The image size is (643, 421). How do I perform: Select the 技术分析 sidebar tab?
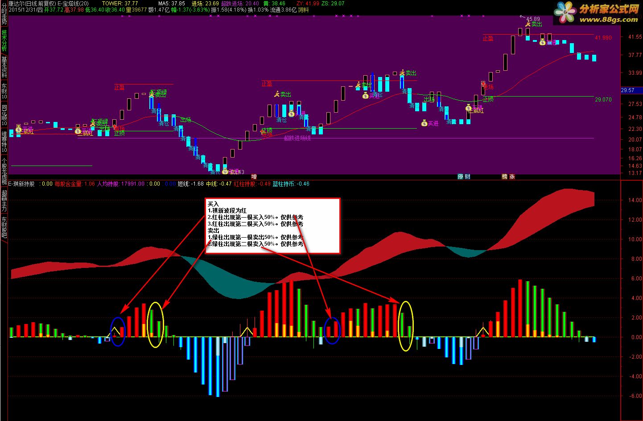[x=4, y=41]
